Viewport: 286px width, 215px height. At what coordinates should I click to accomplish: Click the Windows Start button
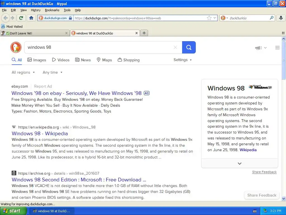(13, 211)
